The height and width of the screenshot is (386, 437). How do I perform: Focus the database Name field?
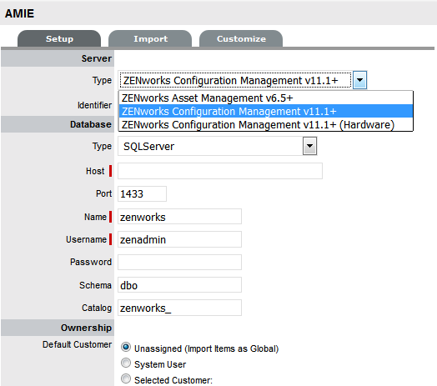tap(179, 217)
